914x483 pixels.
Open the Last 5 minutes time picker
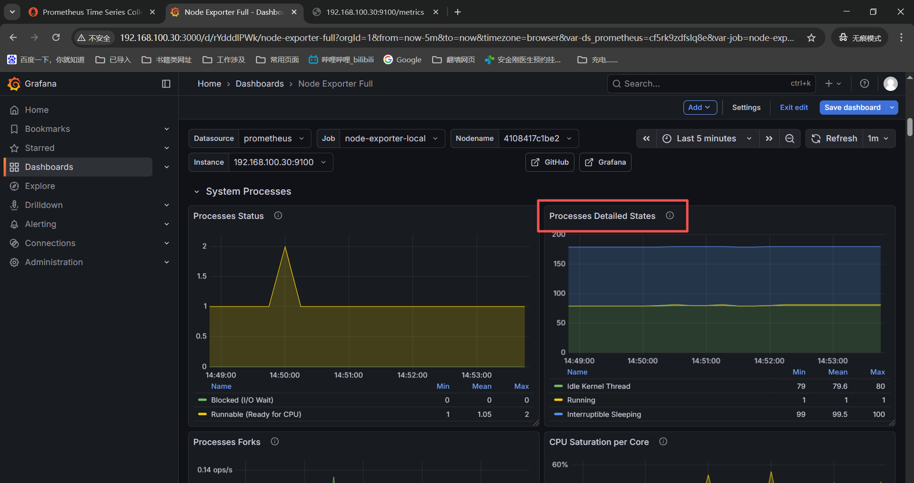707,138
